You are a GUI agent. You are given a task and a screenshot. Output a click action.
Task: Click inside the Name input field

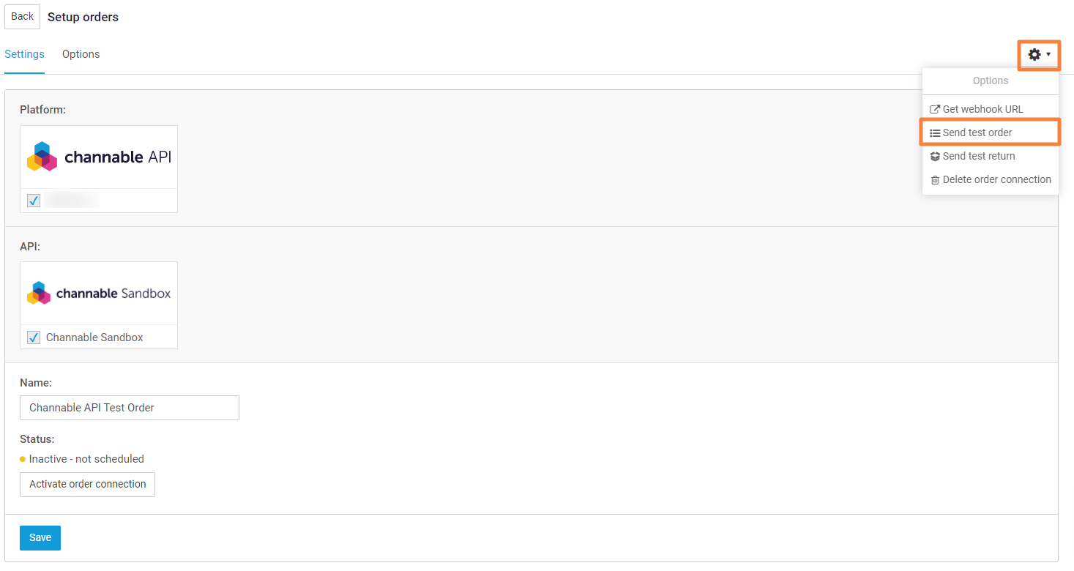coord(129,407)
